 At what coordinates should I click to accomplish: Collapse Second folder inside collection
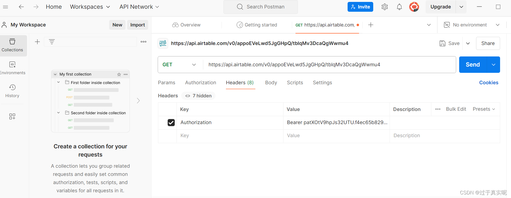click(x=58, y=112)
